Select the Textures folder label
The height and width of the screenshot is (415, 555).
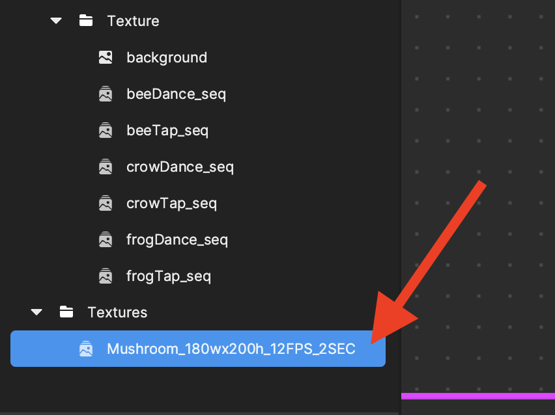click(x=117, y=312)
